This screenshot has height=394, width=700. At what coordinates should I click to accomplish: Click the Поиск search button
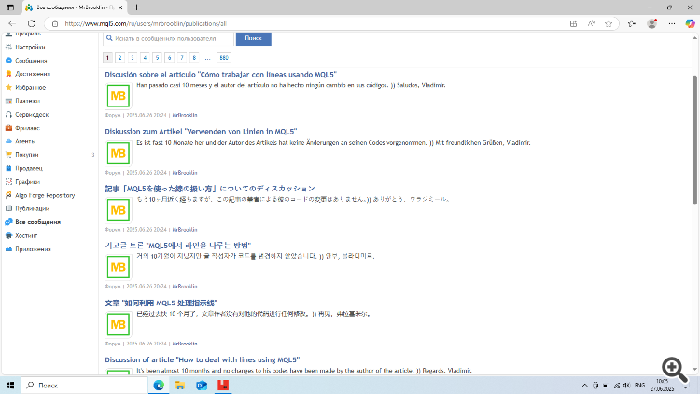tap(254, 38)
